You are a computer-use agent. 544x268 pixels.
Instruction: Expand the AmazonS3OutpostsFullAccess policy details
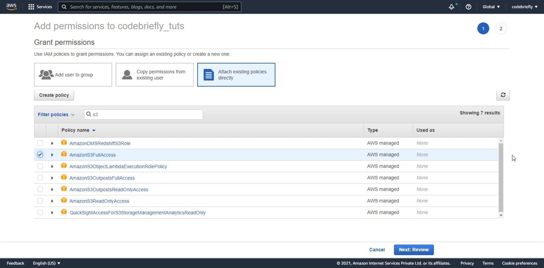click(x=52, y=177)
